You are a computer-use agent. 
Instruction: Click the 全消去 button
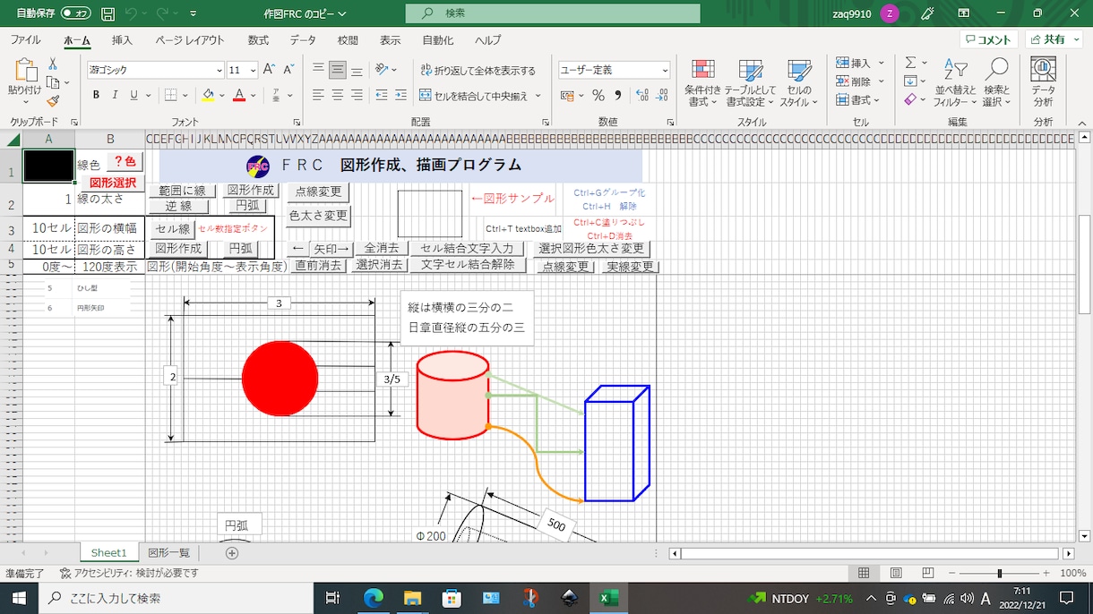(x=382, y=249)
